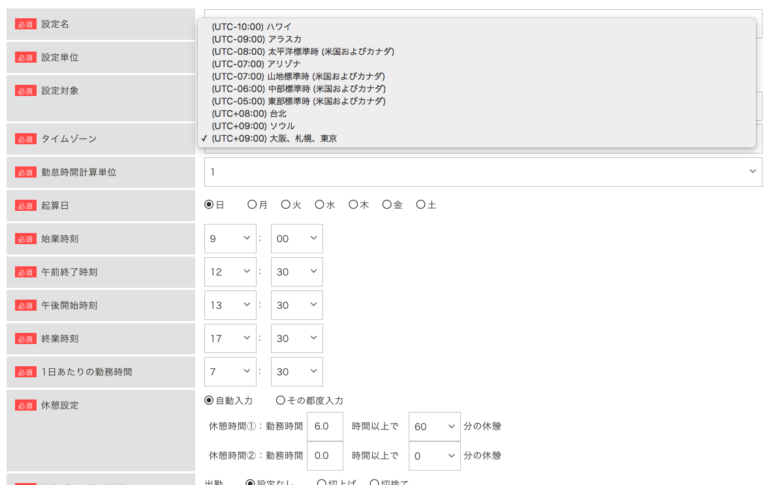Select 自動入力 break setting radio
This screenshot has height=485, width=771.
point(210,400)
